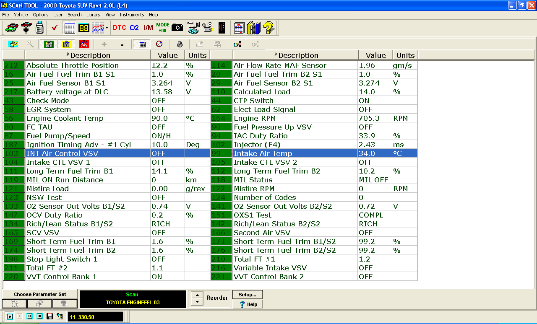Click the yellow question mark help icon
Viewport: 537px width, 324px height.
268,28
